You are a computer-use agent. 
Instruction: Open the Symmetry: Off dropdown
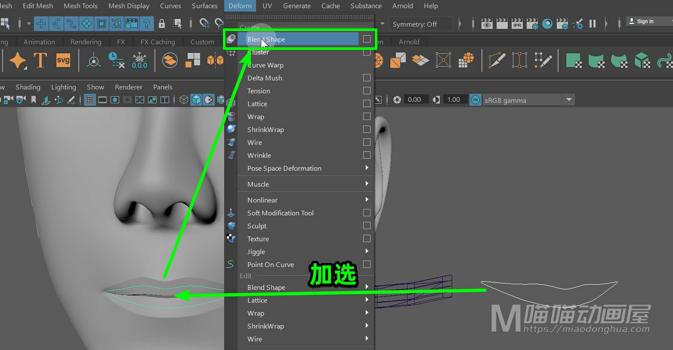click(420, 24)
